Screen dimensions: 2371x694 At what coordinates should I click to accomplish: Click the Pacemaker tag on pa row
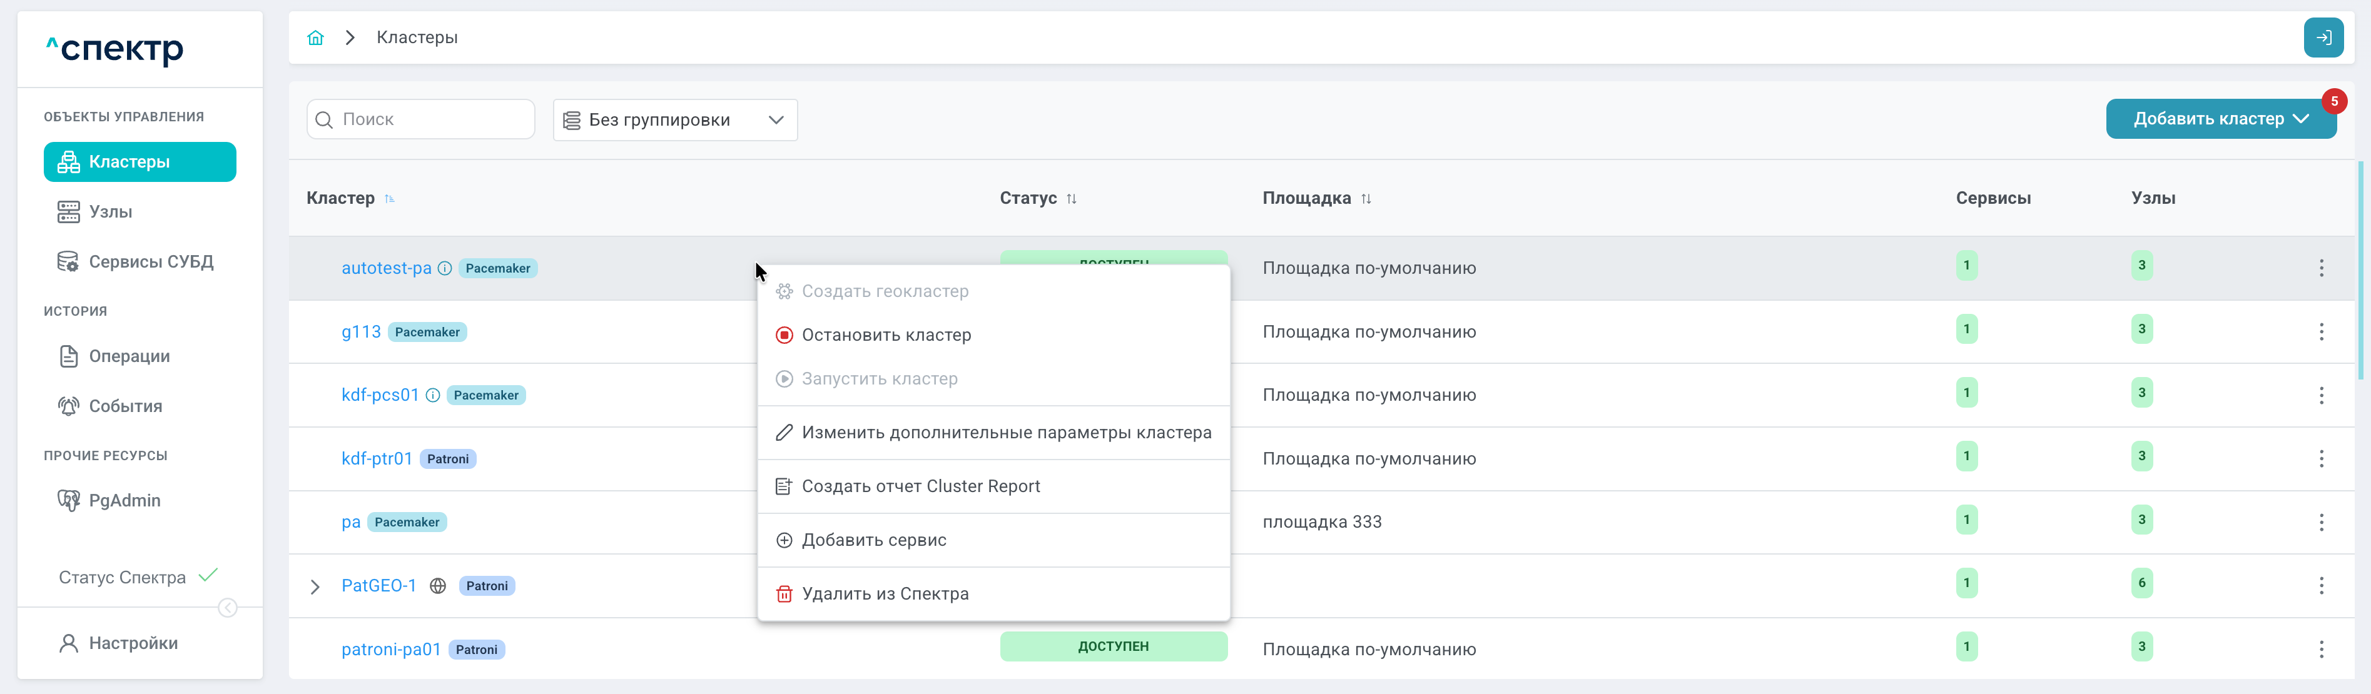click(407, 523)
